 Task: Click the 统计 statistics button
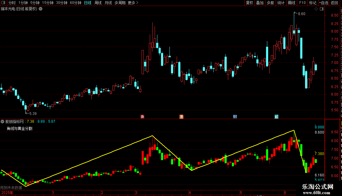281,3
